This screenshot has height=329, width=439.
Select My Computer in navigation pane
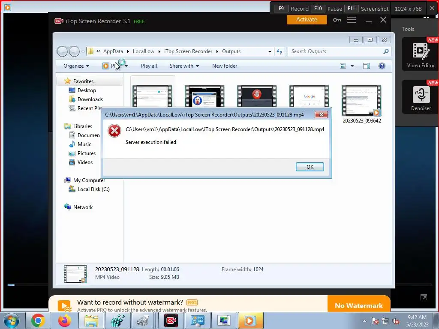click(89, 180)
